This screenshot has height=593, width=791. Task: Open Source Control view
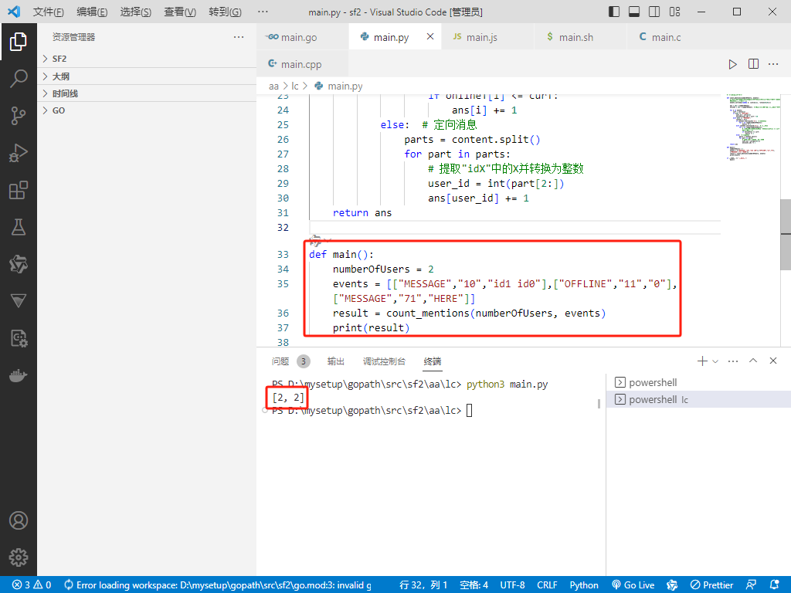pyautogui.click(x=19, y=116)
